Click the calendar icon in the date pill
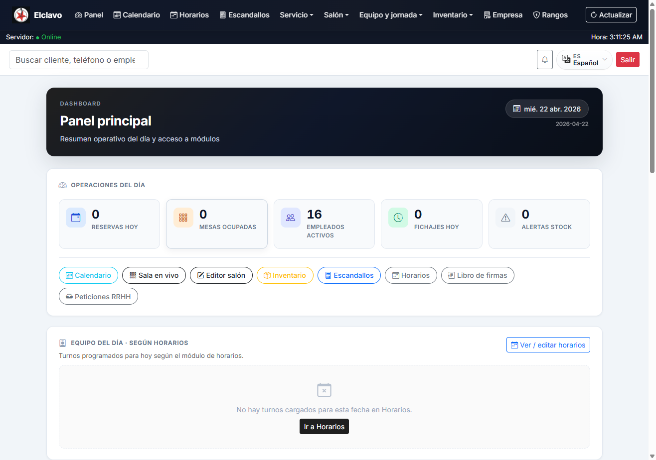The height and width of the screenshot is (460, 656). 517,109
